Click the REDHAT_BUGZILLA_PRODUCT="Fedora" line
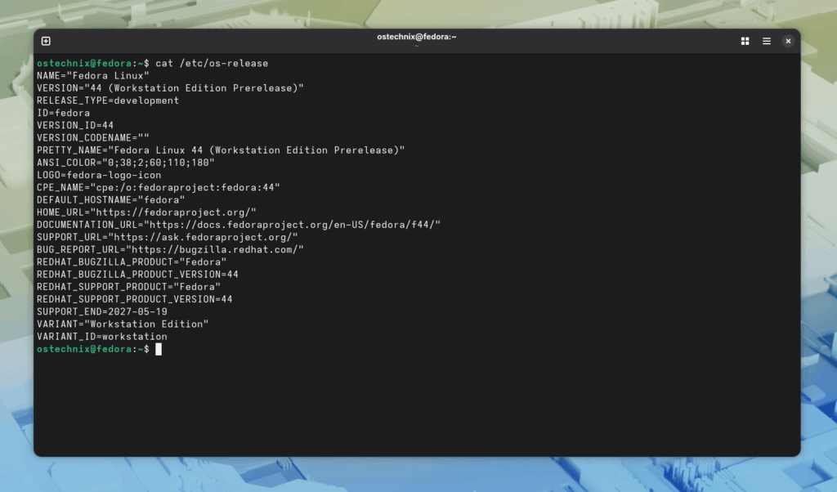Image resolution: width=837 pixels, height=492 pixels. click(x=132, y=262)
